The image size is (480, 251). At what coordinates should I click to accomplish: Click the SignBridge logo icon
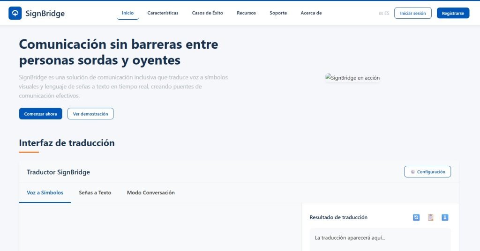tap(15, 13)
